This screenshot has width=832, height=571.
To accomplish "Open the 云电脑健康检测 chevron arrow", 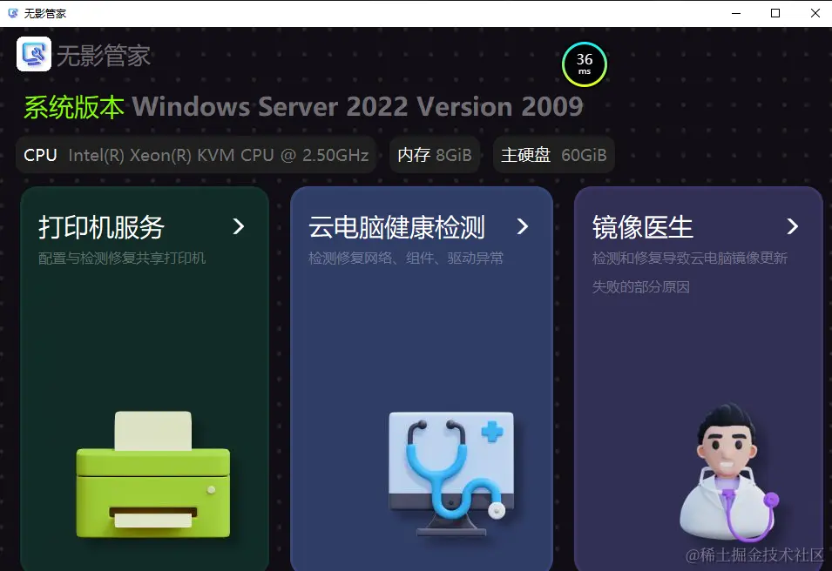I will (523, 226).
